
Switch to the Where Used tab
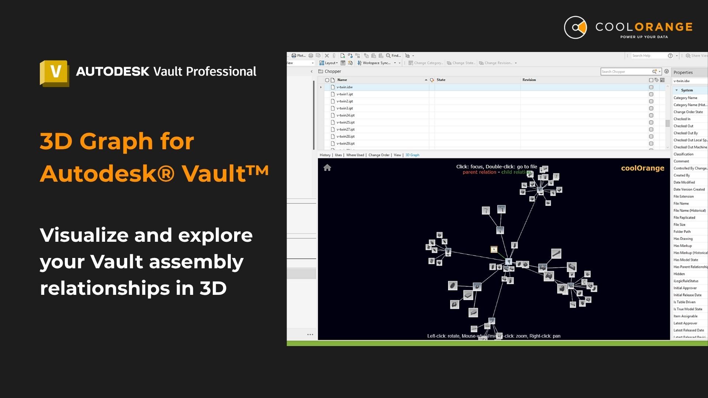click(355, 155)
